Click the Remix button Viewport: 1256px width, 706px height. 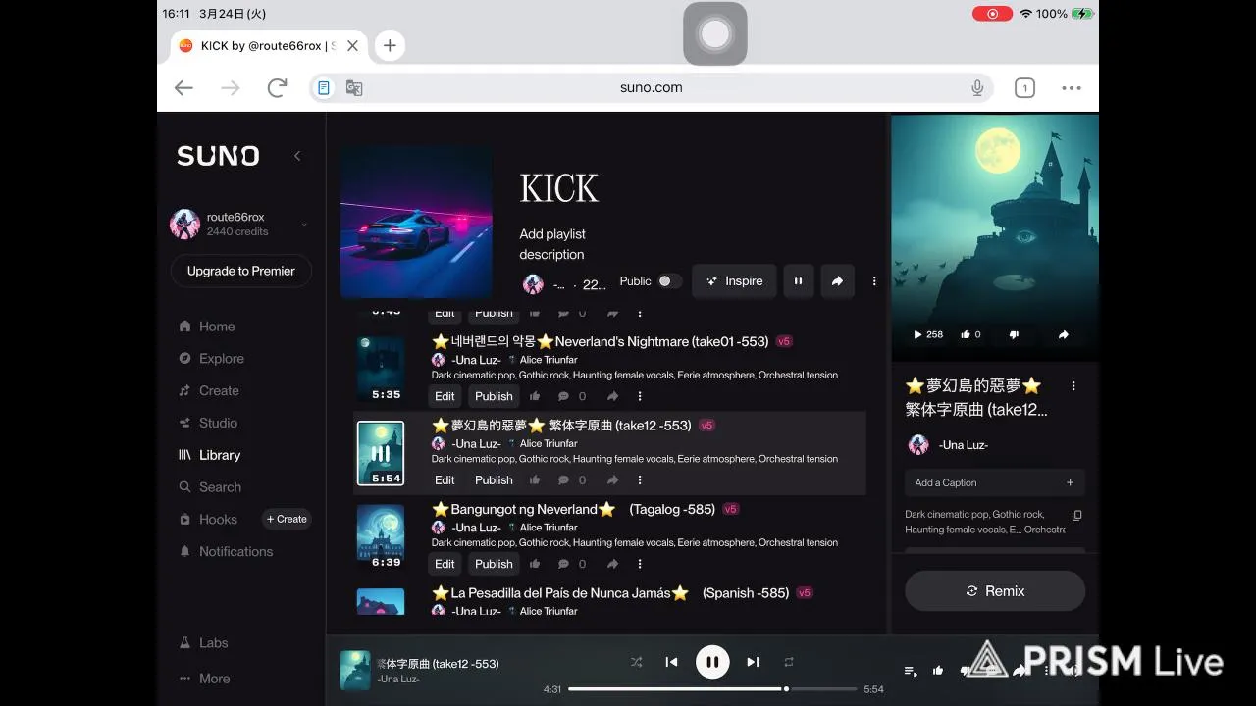pyautogui.click(x=995, y=591)
